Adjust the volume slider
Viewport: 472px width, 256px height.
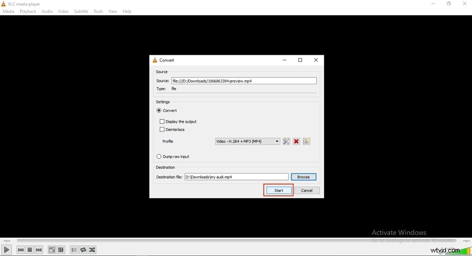coord(458,250)
